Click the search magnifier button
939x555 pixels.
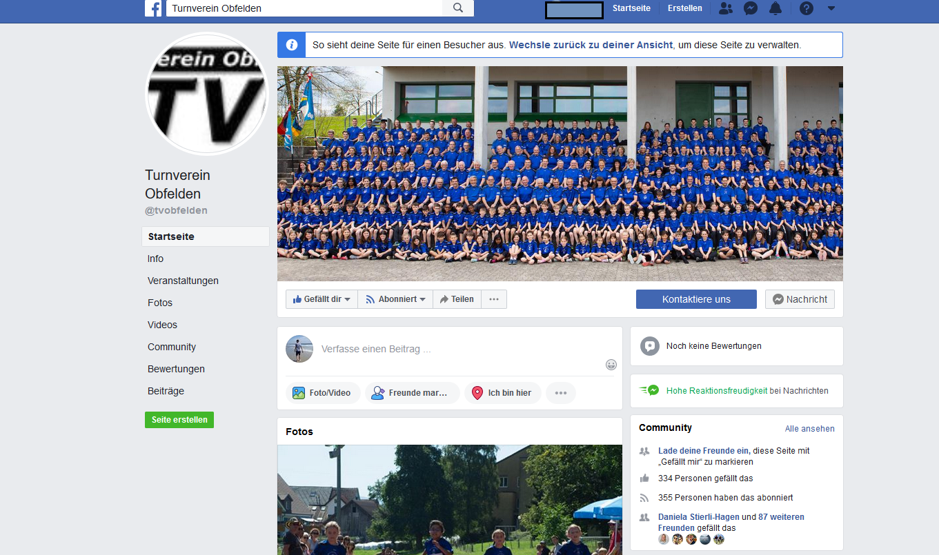pyautogui.click(x=458, y=8)
